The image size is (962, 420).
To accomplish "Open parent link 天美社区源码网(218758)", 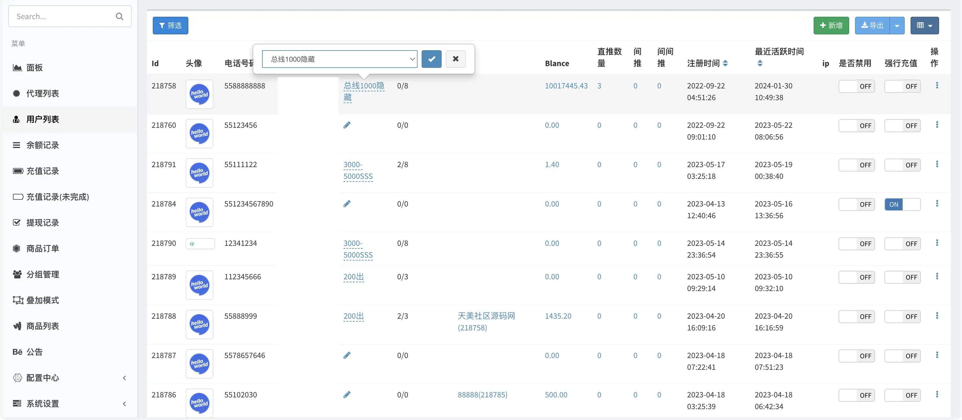I will click(486, 322).
